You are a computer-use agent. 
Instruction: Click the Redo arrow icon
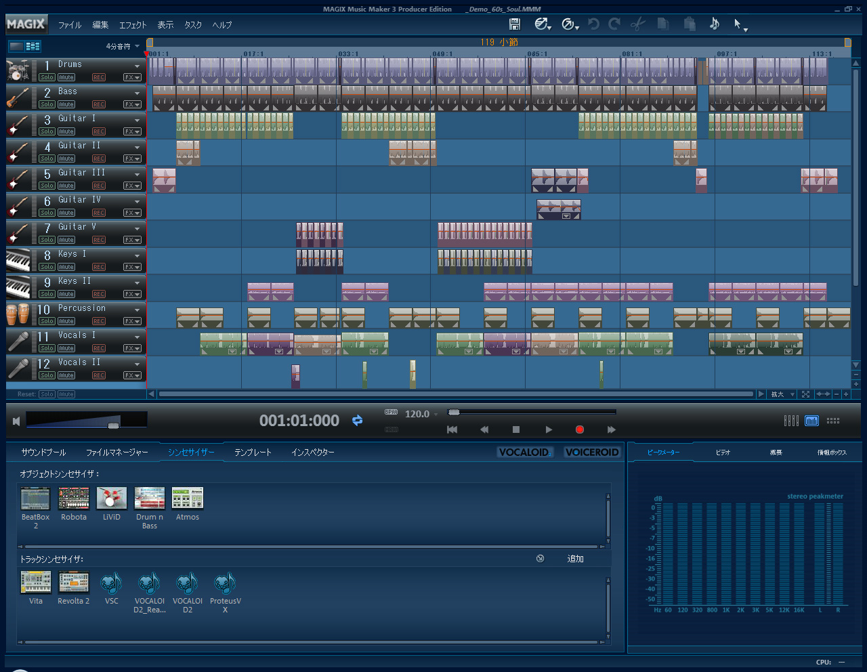pos(614,24)
